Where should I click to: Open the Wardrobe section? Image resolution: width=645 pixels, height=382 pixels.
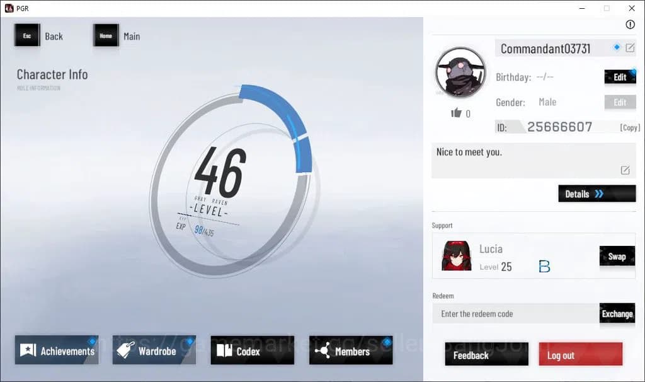pos(154,350)
